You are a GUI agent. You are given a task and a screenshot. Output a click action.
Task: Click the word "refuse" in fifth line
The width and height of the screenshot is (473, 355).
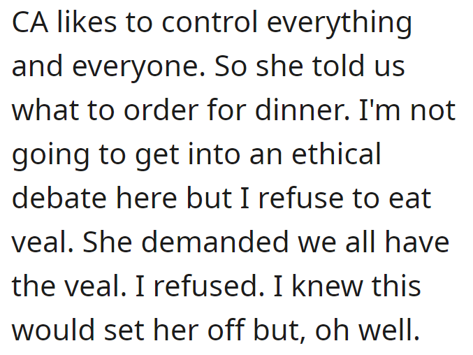301,197
